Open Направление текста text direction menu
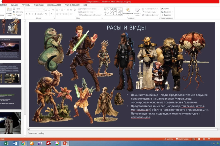The height and width of the screenshot is (146, 220). click(x=88, y=9)
